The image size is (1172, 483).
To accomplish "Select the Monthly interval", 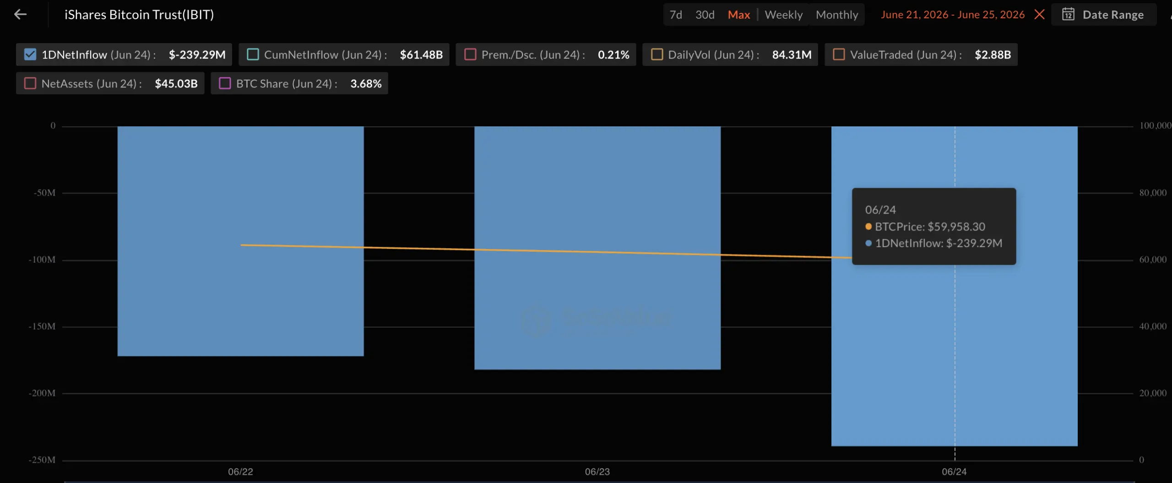I will [837, 15].
